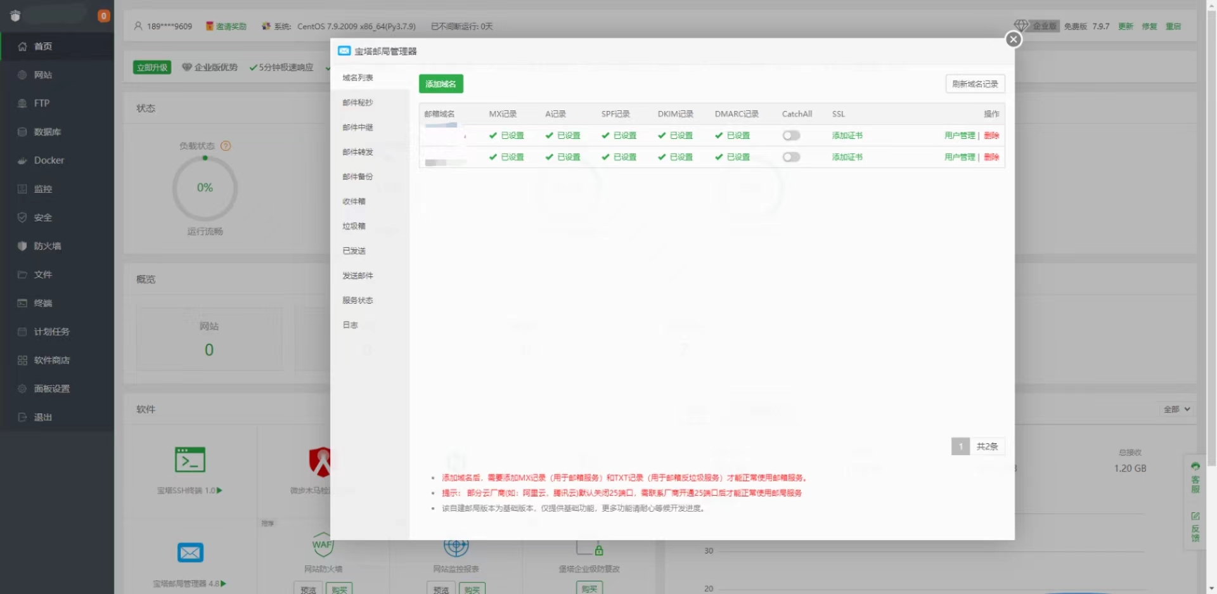Select 邮件备份 in mail manager menu
Image resolution: width=1217 pixels, height=594 pixels.
358,177
